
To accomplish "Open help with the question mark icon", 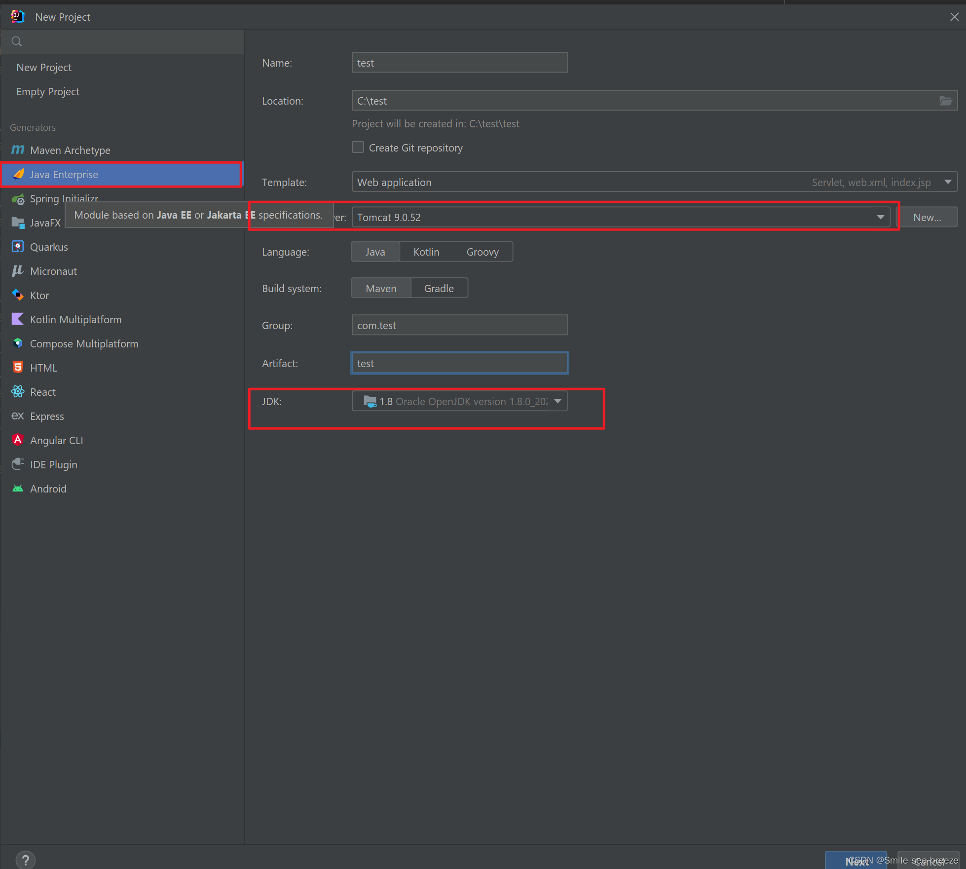I will click(26, 860).
